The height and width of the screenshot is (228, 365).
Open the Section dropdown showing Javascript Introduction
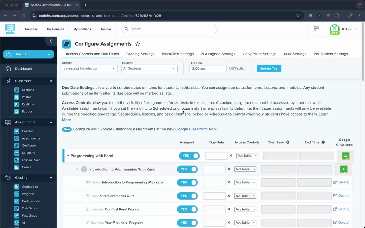tap(90, 68)
